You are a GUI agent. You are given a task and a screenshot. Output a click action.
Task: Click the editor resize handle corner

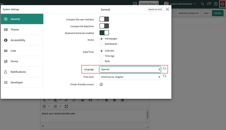pos(147,127)
